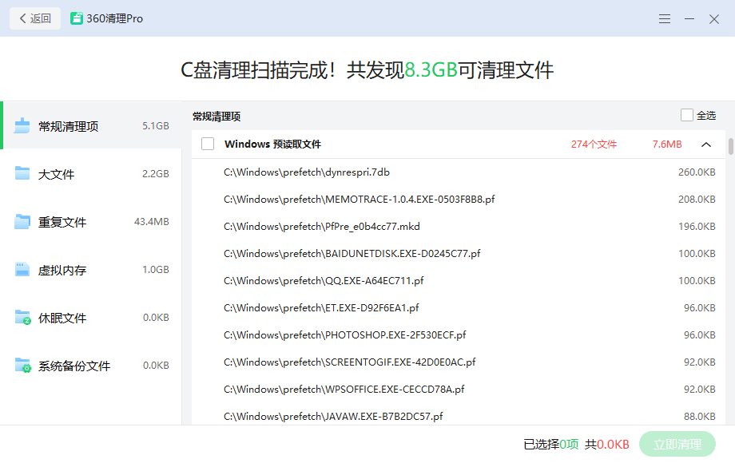The image size is (735, 463).
Task: Click the 常规清理项 header above the list
Action: click(213, 115)
